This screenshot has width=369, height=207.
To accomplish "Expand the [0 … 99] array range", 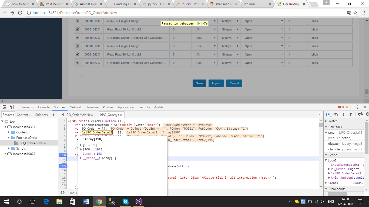I will click(81, 145).
